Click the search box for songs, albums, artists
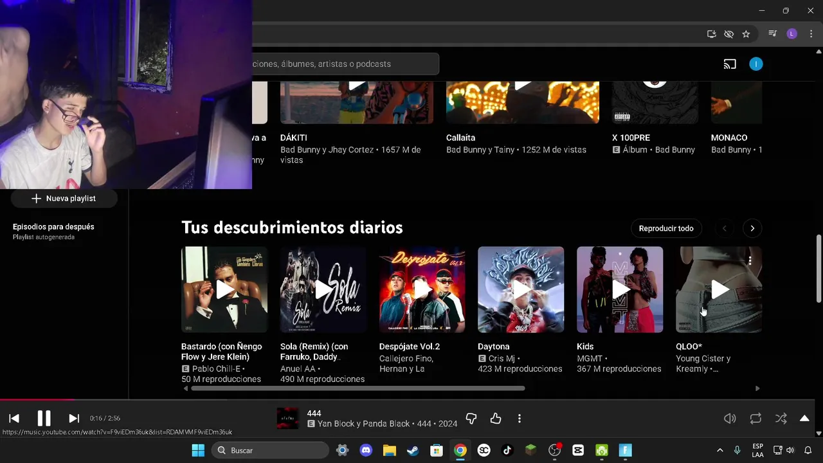Viewport: 823px width, 463px height. [345, 64]
